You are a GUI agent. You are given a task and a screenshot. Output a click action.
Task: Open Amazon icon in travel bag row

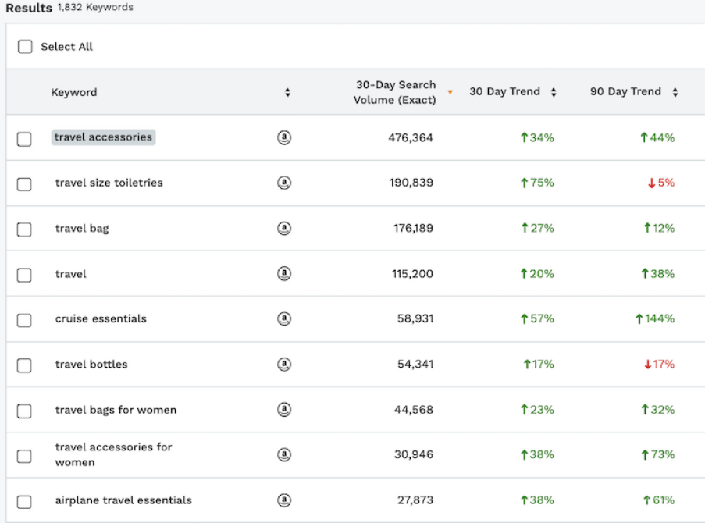point(285,228)
